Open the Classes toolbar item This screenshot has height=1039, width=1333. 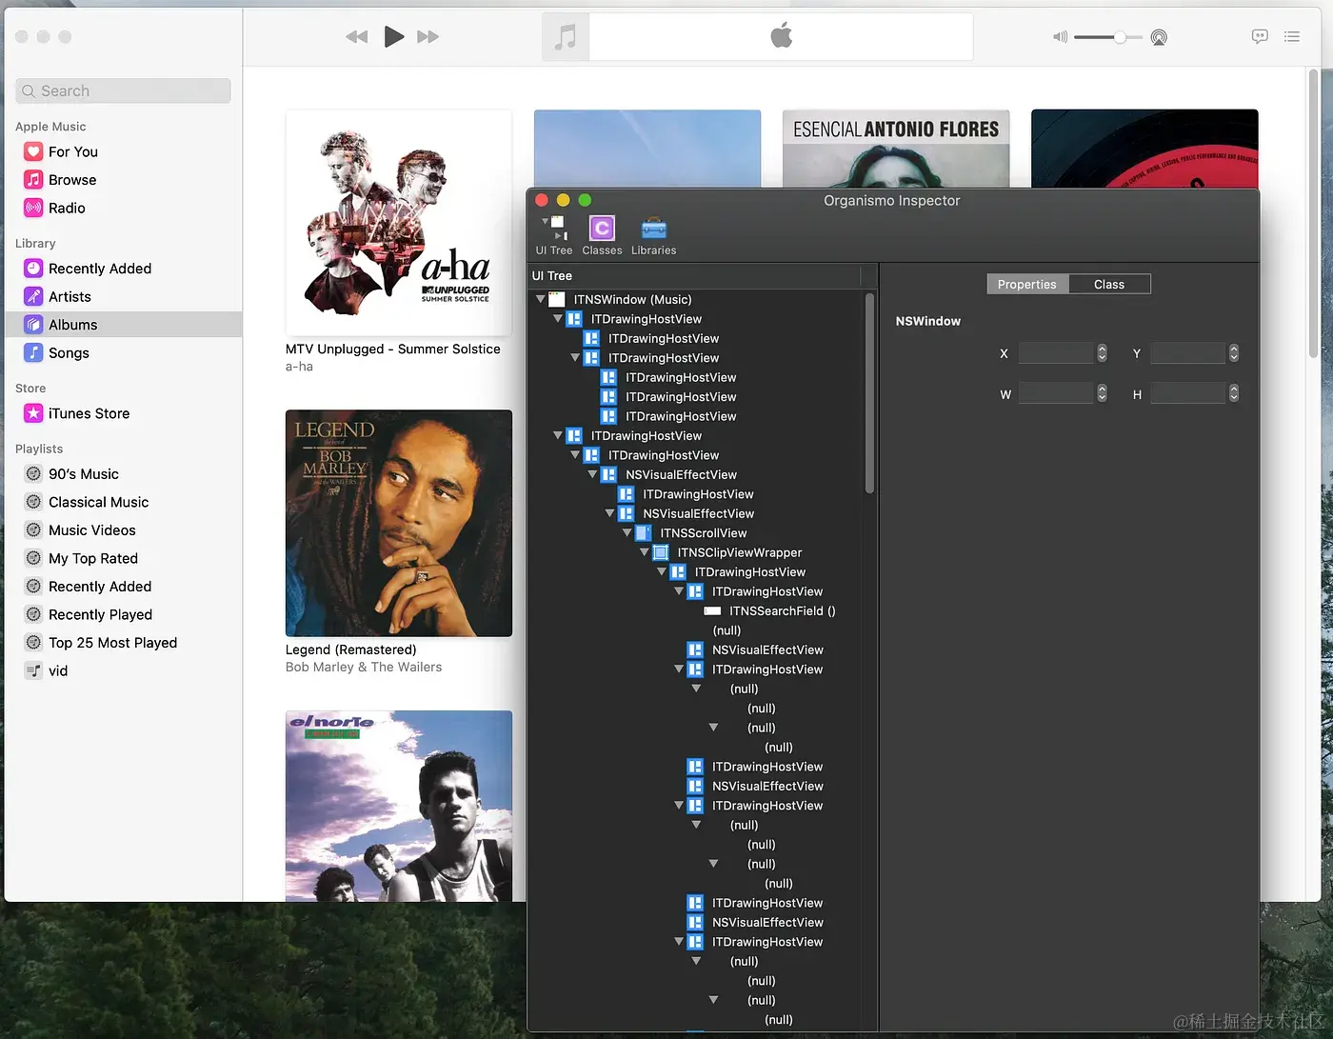click(602, 235)
